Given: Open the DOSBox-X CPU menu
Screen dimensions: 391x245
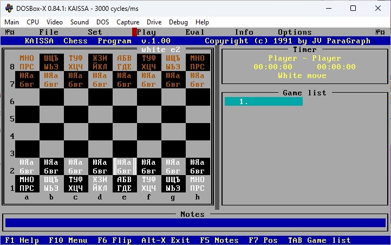Looking at the screenshot, I should coord(32,22).
